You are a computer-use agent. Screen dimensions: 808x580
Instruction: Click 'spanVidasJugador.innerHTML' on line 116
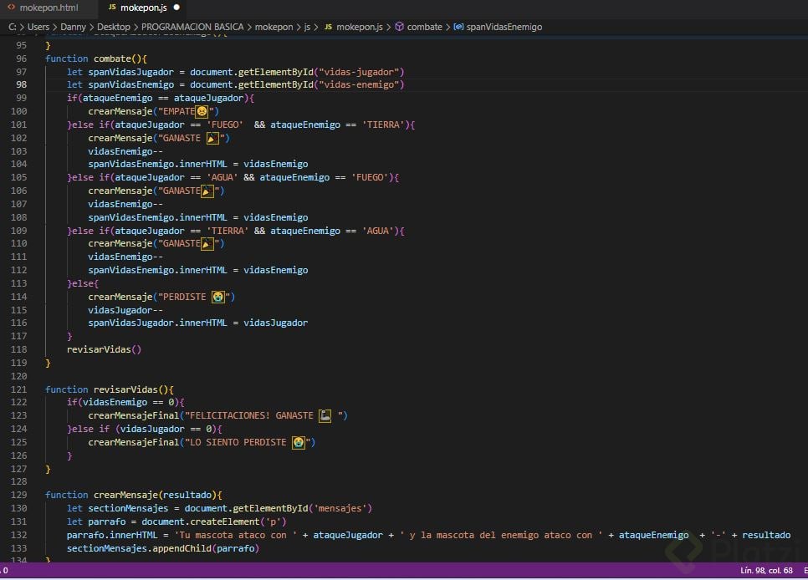(x=157, y=323)
